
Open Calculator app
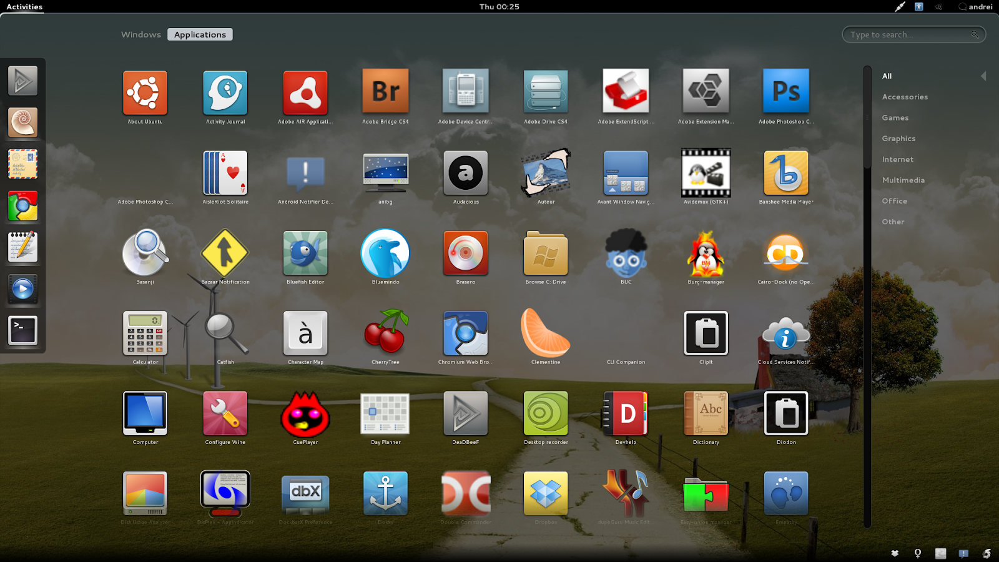point(145,333)
